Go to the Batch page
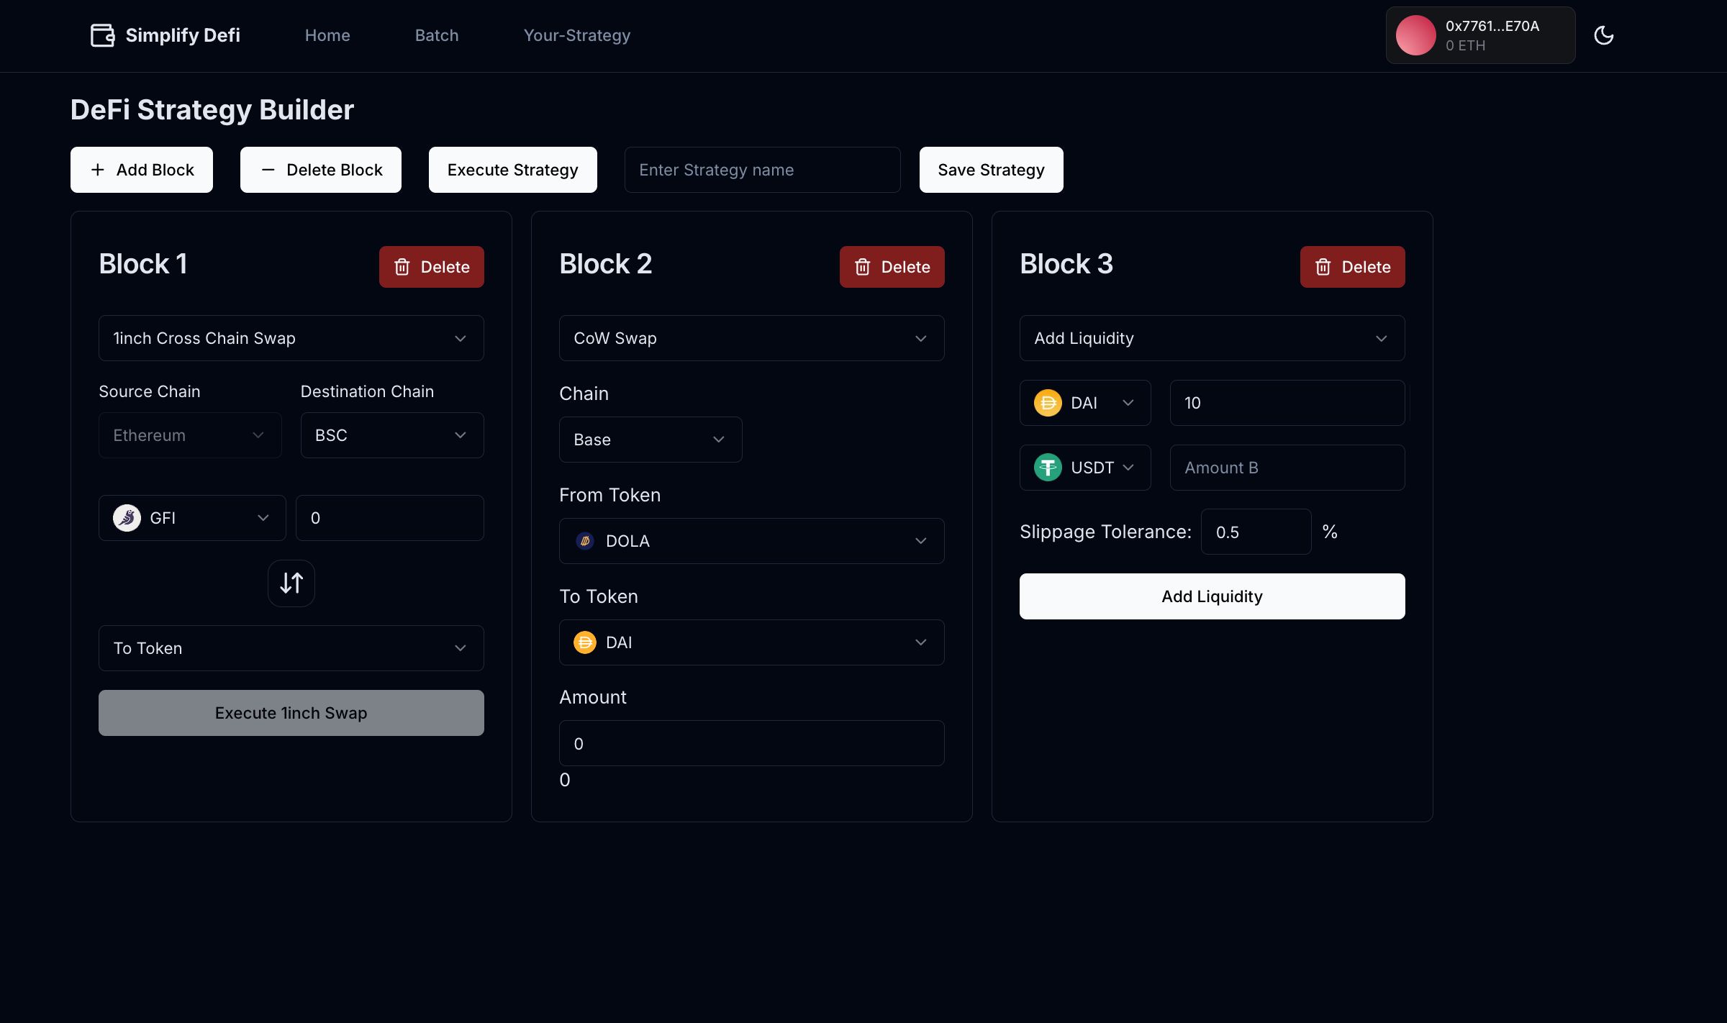Viewport: 1727px width, 1023px height. 437,35
